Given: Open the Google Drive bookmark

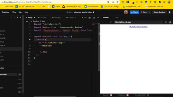Looking at the screenshot, I should [x=132, y=6].
